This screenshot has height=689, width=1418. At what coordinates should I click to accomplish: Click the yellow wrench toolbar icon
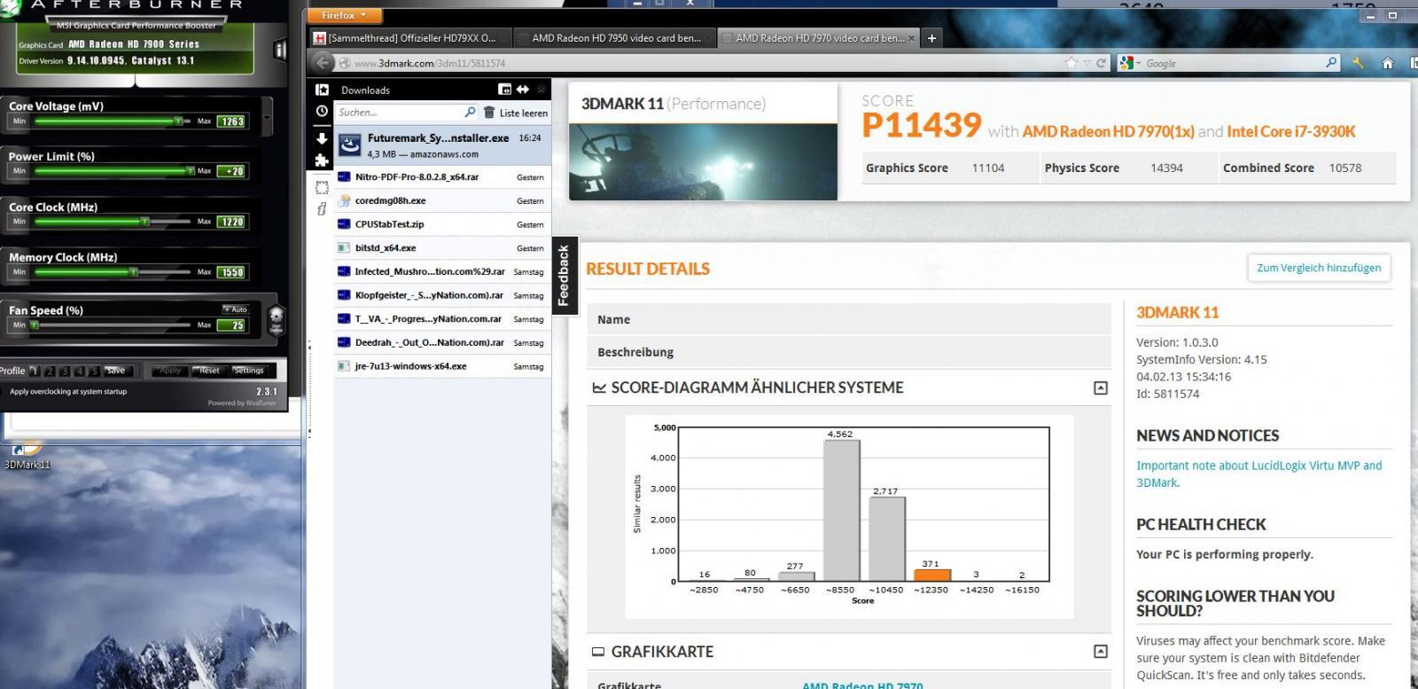(x=1359, y=63)
